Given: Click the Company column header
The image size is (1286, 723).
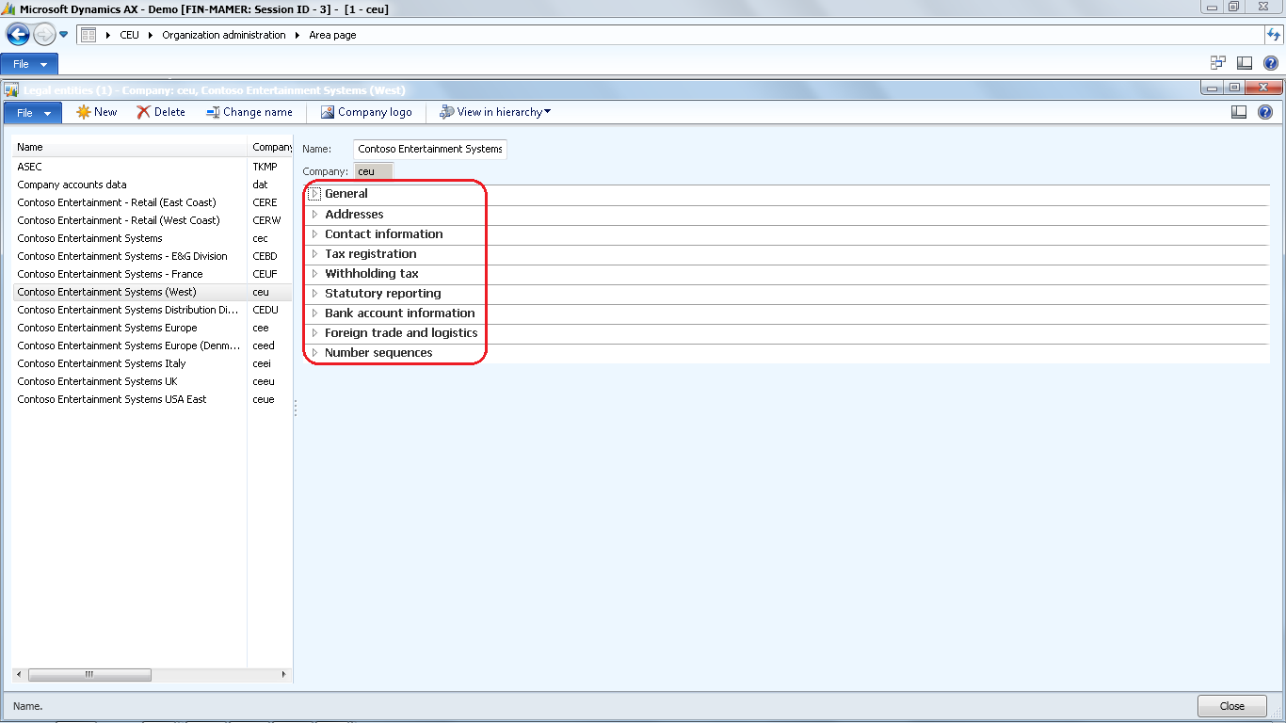Looking at the screenshot, I should tap(270, 147).
